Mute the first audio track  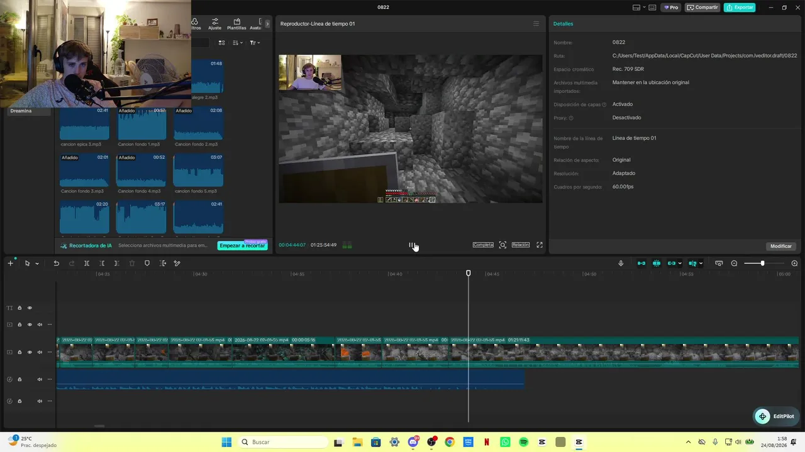(40, 379)
